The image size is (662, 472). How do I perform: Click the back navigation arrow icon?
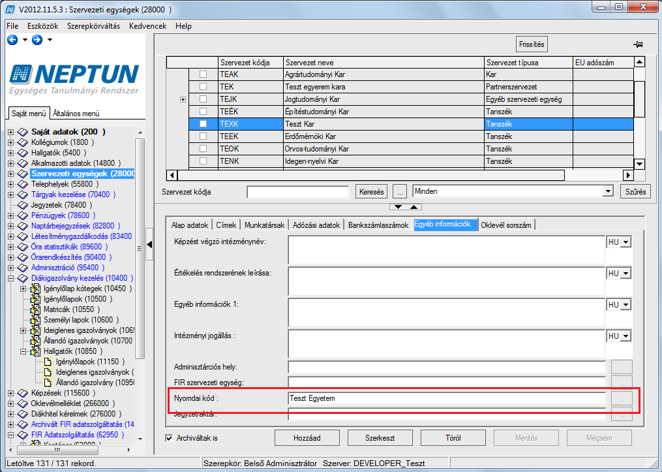(x=12, y=40)
